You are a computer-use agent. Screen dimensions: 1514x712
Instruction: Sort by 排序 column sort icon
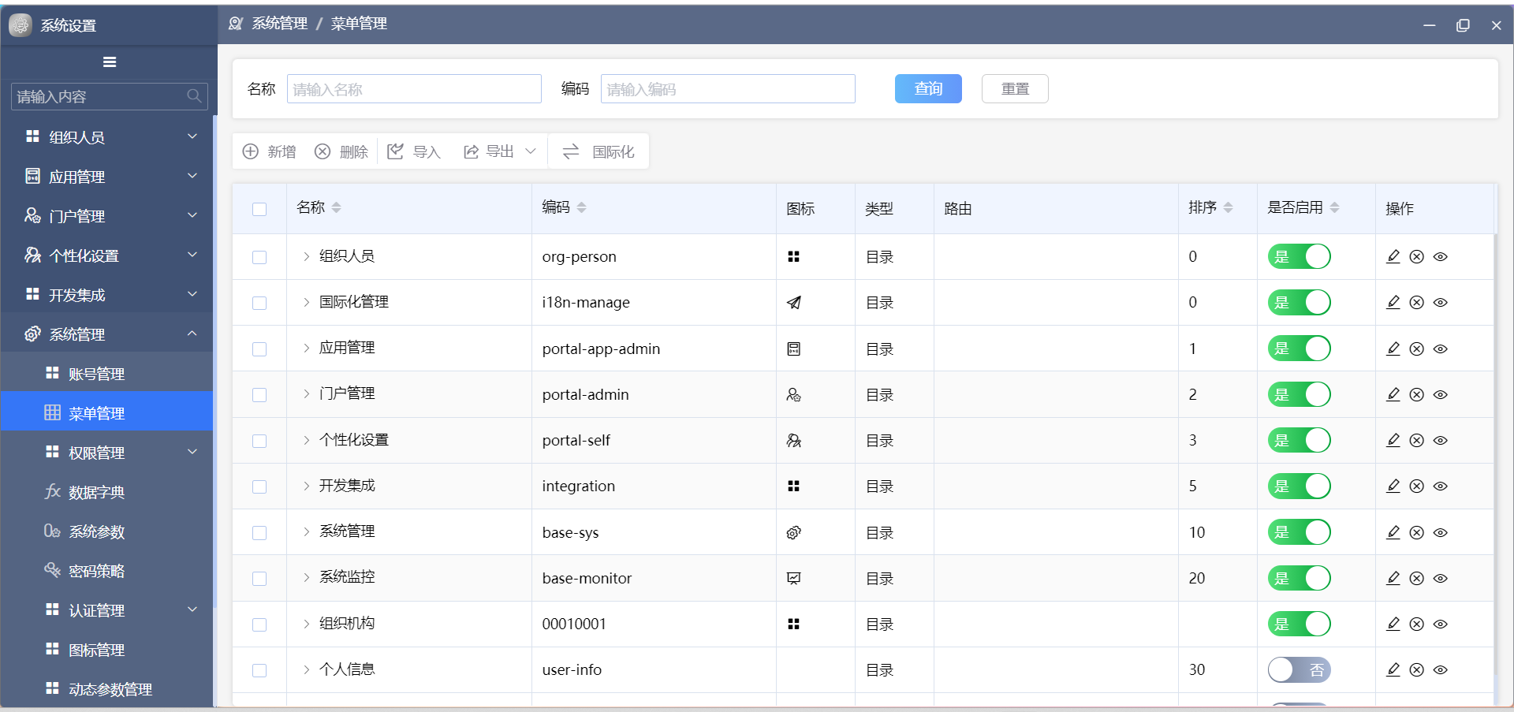click(1229, 207)
